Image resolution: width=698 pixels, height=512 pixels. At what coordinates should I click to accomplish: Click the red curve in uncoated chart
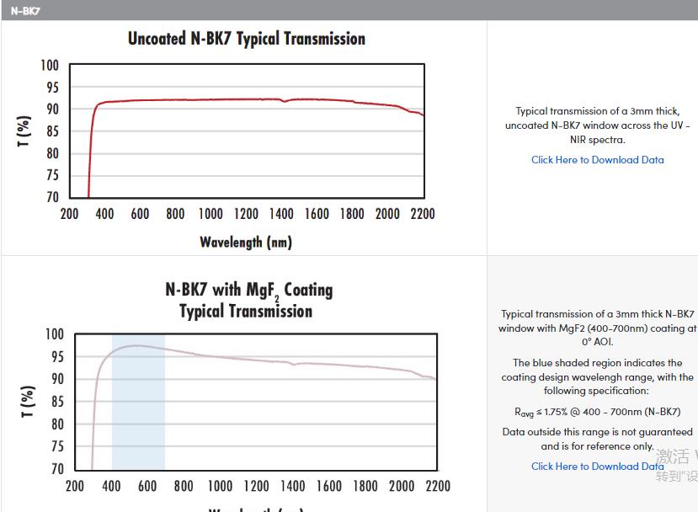click(x=253, y=99)
